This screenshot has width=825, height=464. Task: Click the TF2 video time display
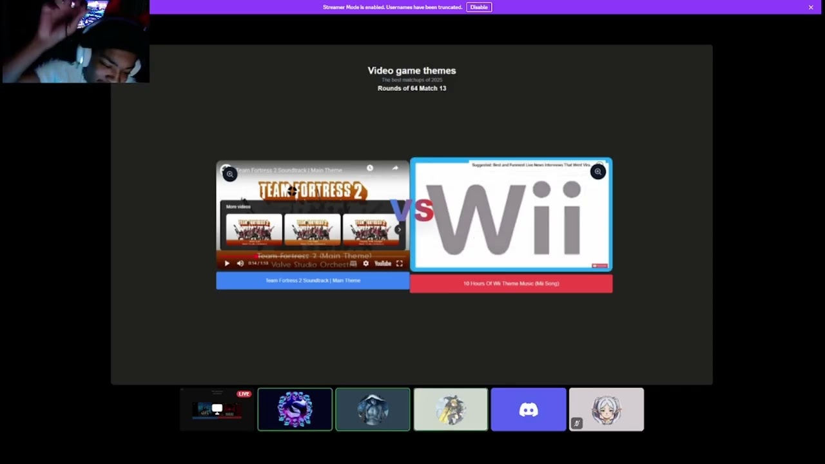258,264
